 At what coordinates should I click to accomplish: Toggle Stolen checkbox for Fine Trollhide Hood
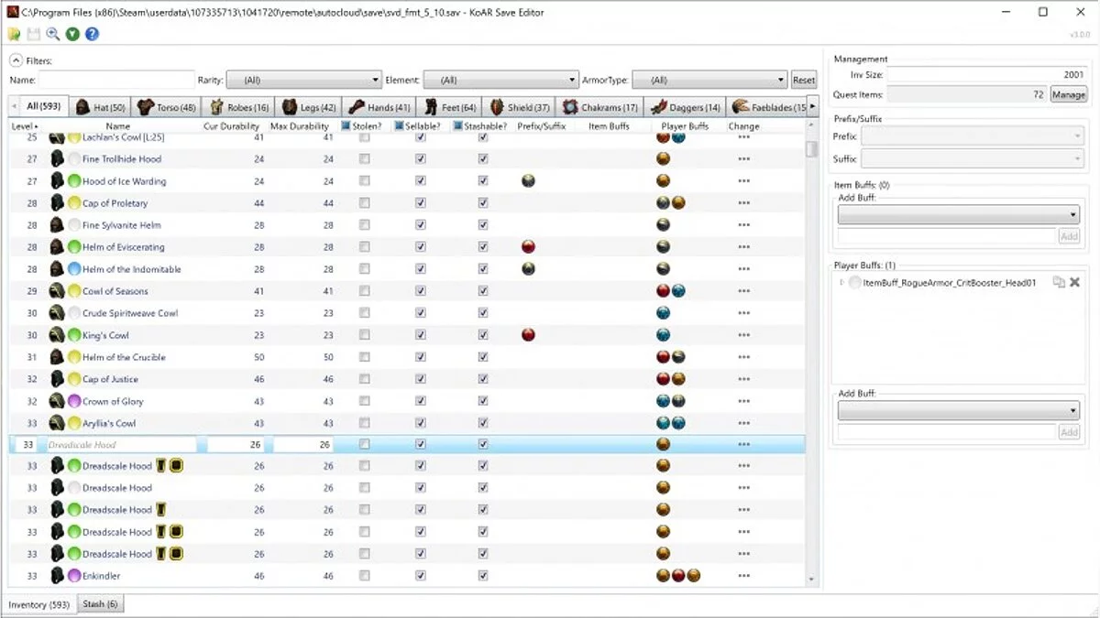tap(365, 159)
